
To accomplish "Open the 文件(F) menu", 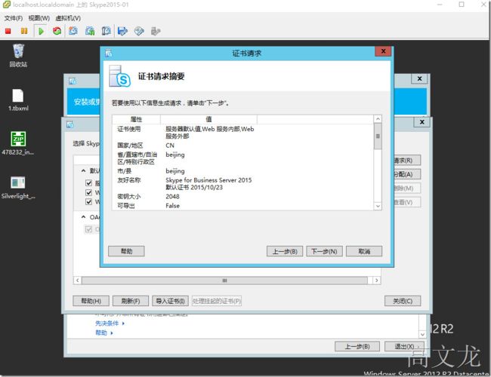I will [x=14, y=18].
